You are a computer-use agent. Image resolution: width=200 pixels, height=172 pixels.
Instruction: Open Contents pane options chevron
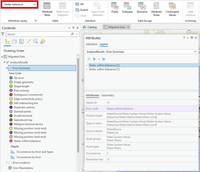69,28
